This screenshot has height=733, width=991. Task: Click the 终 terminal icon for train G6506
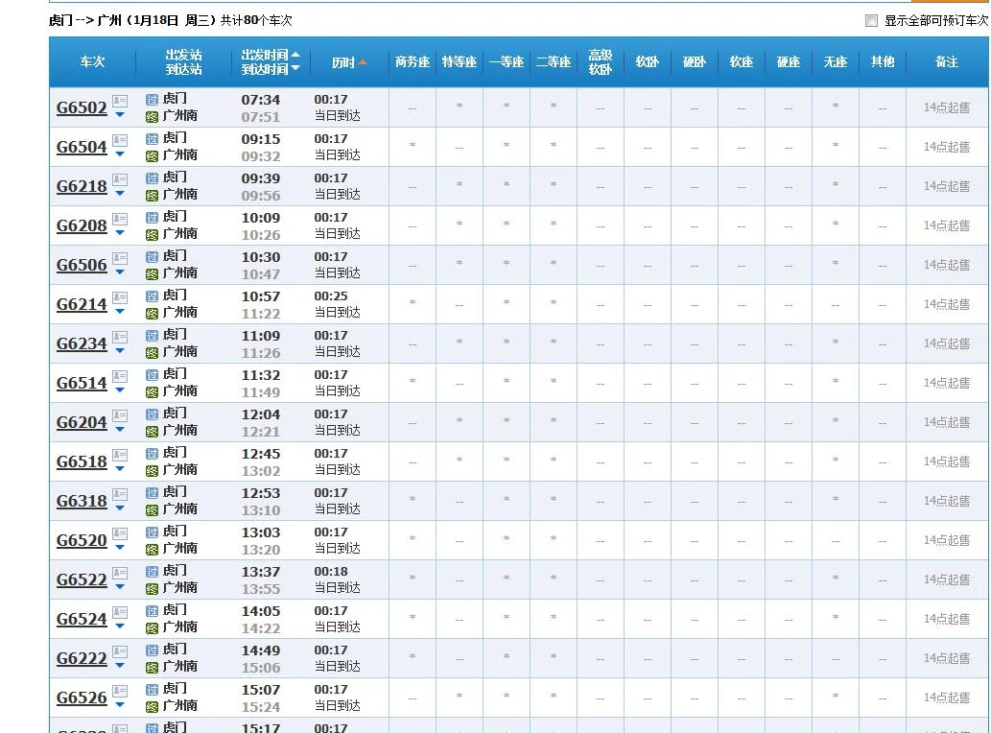pos(152,272)
